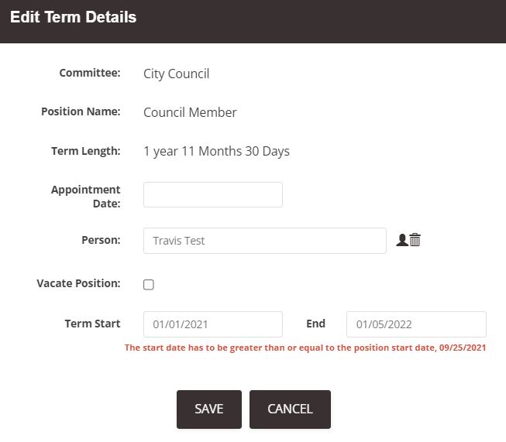The image size is (506, 442).
Task: Focus the empty Appointment Date field
Action: pyautogui.click(x=213, y=195)
